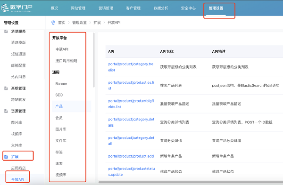Open the portal/product/product.es.list API link
The height and width of the screenshot is (185, 283).
(131, 85)
